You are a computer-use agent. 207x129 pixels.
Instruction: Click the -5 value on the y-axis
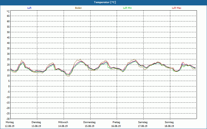click(x=9, y=92)
